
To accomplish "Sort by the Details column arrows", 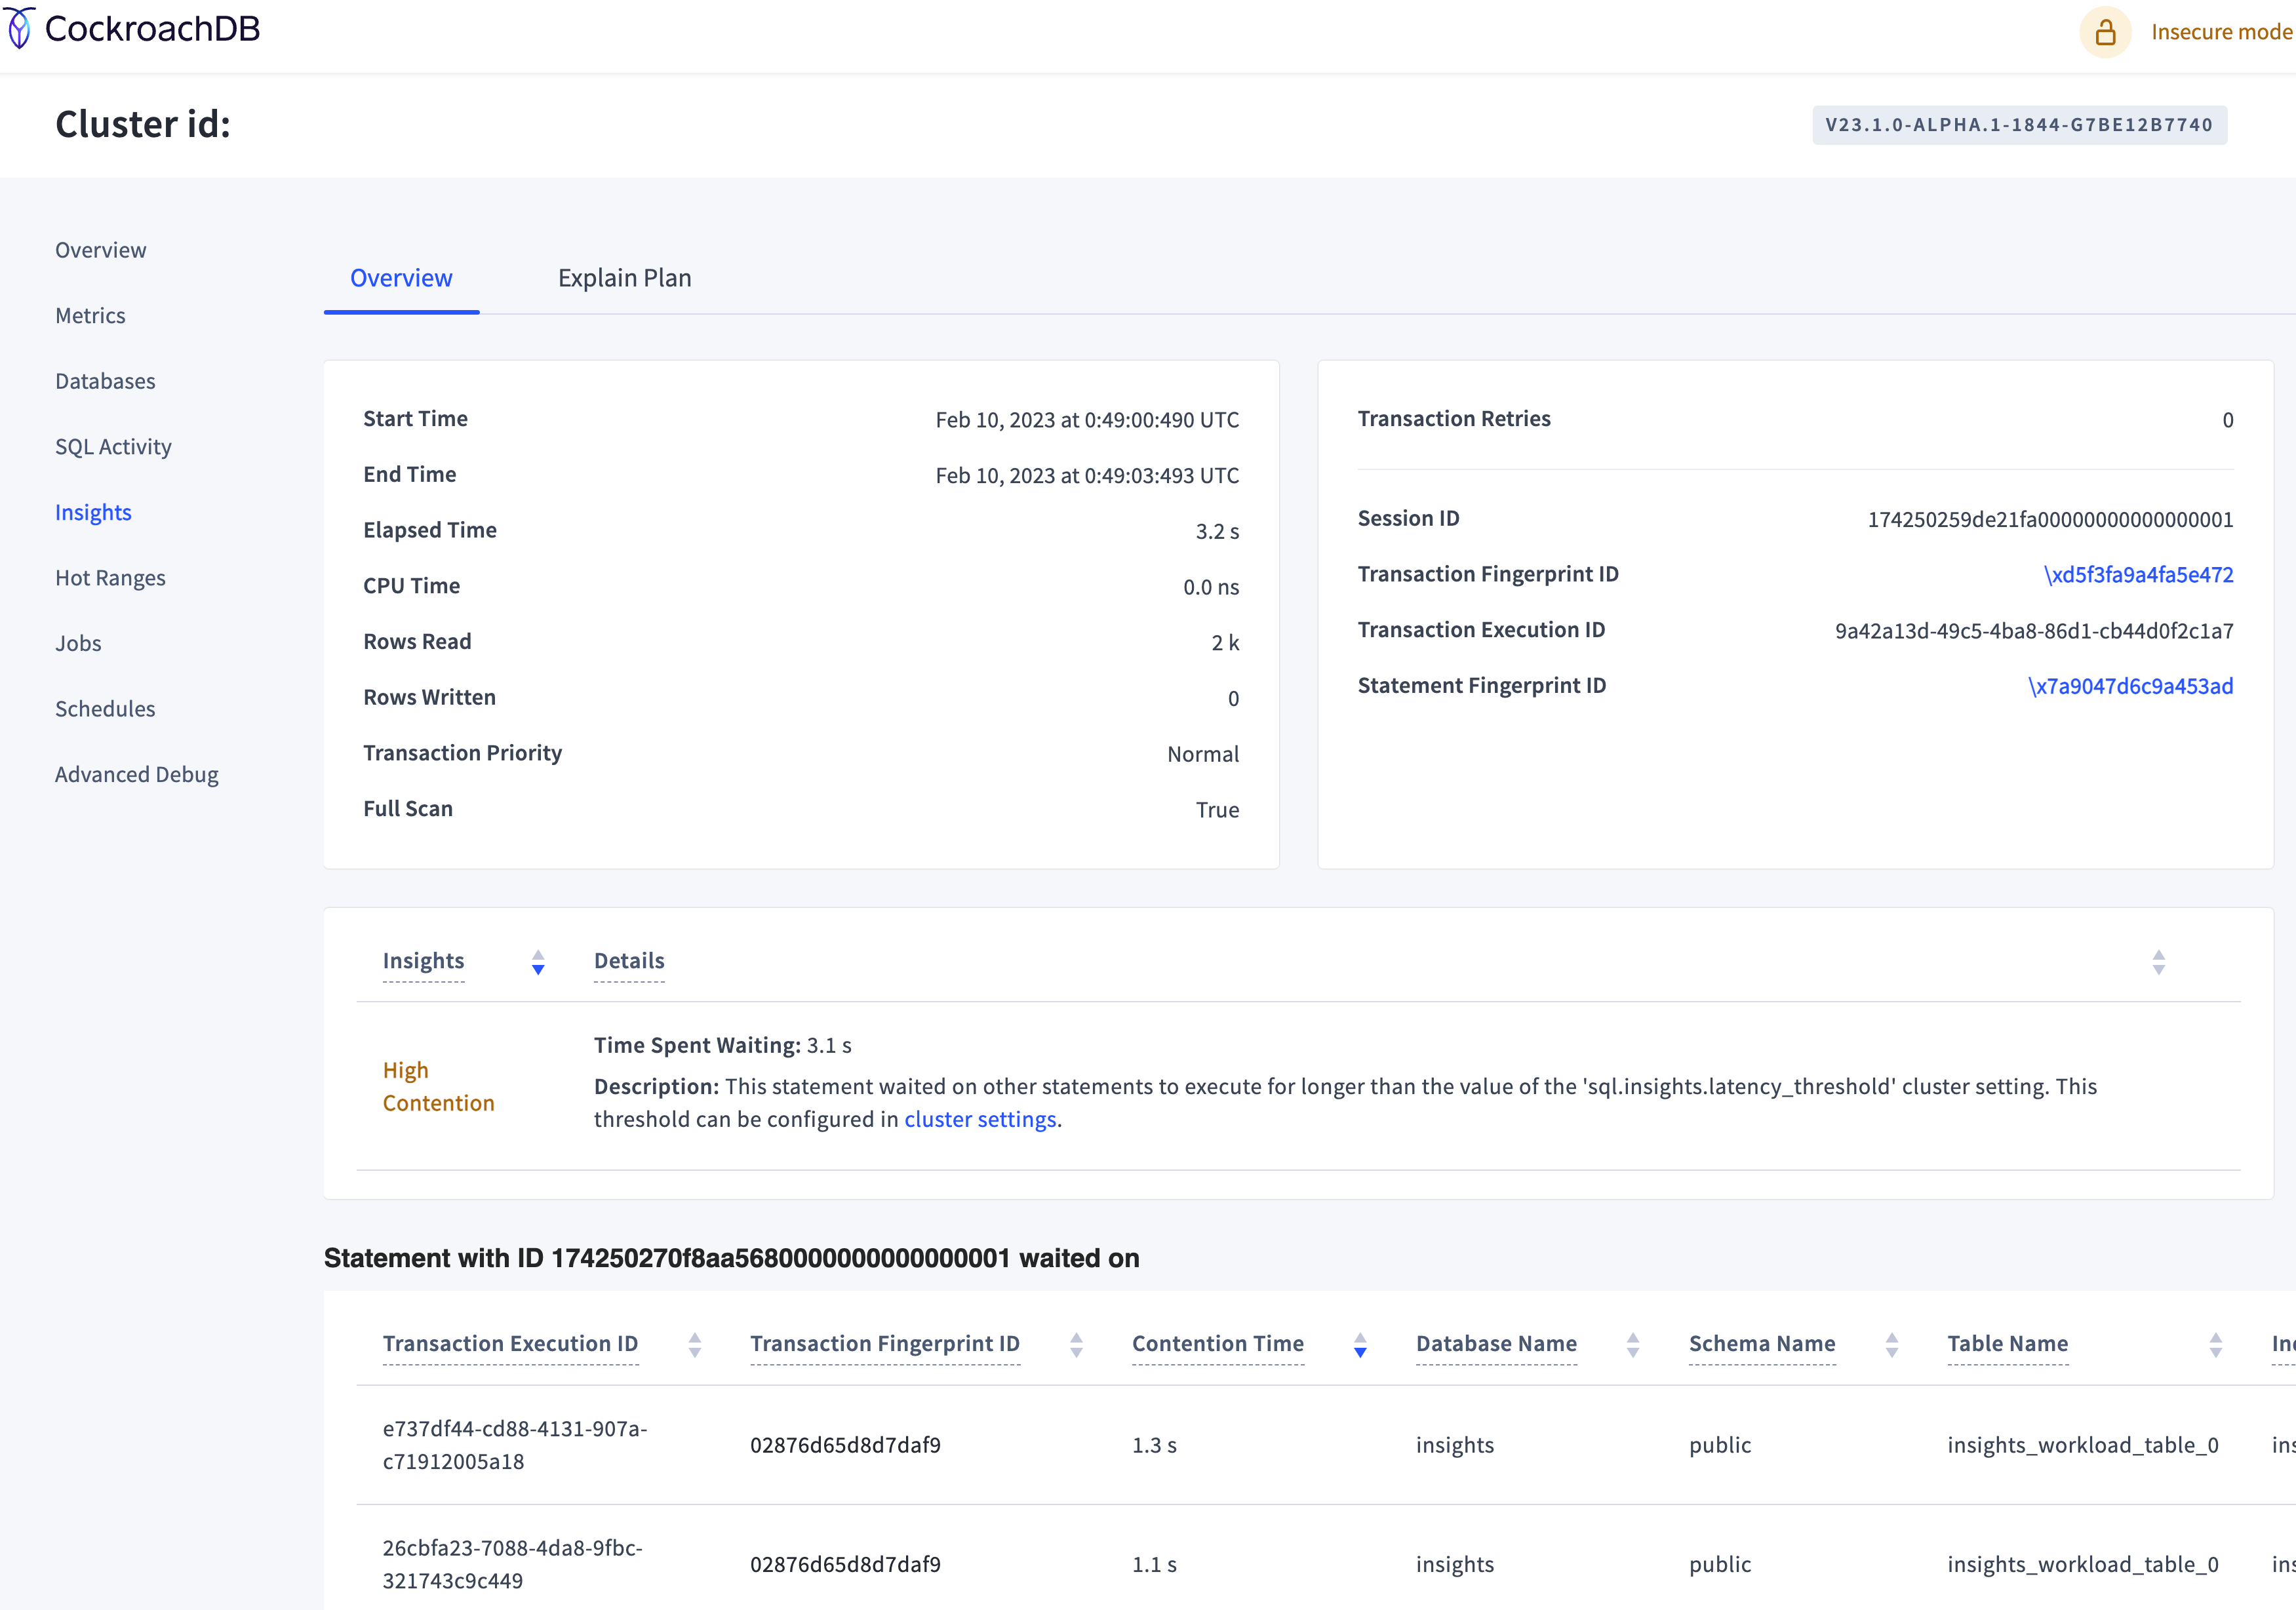I will pos(2159,962).
